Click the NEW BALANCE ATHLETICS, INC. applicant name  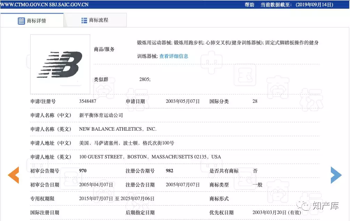(118, 129)
